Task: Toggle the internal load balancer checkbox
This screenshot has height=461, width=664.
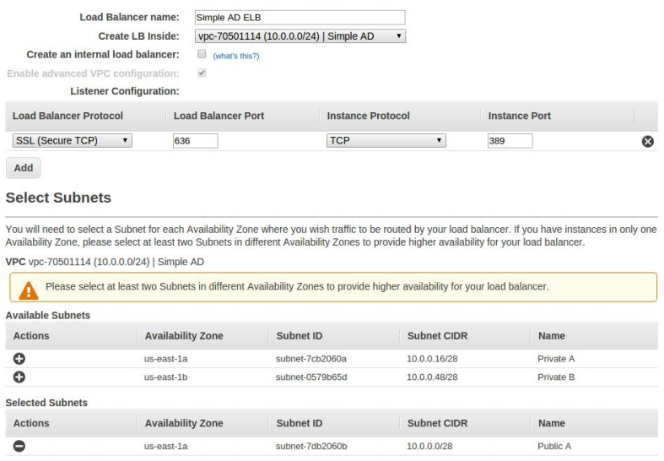Action: pos(199,55)
